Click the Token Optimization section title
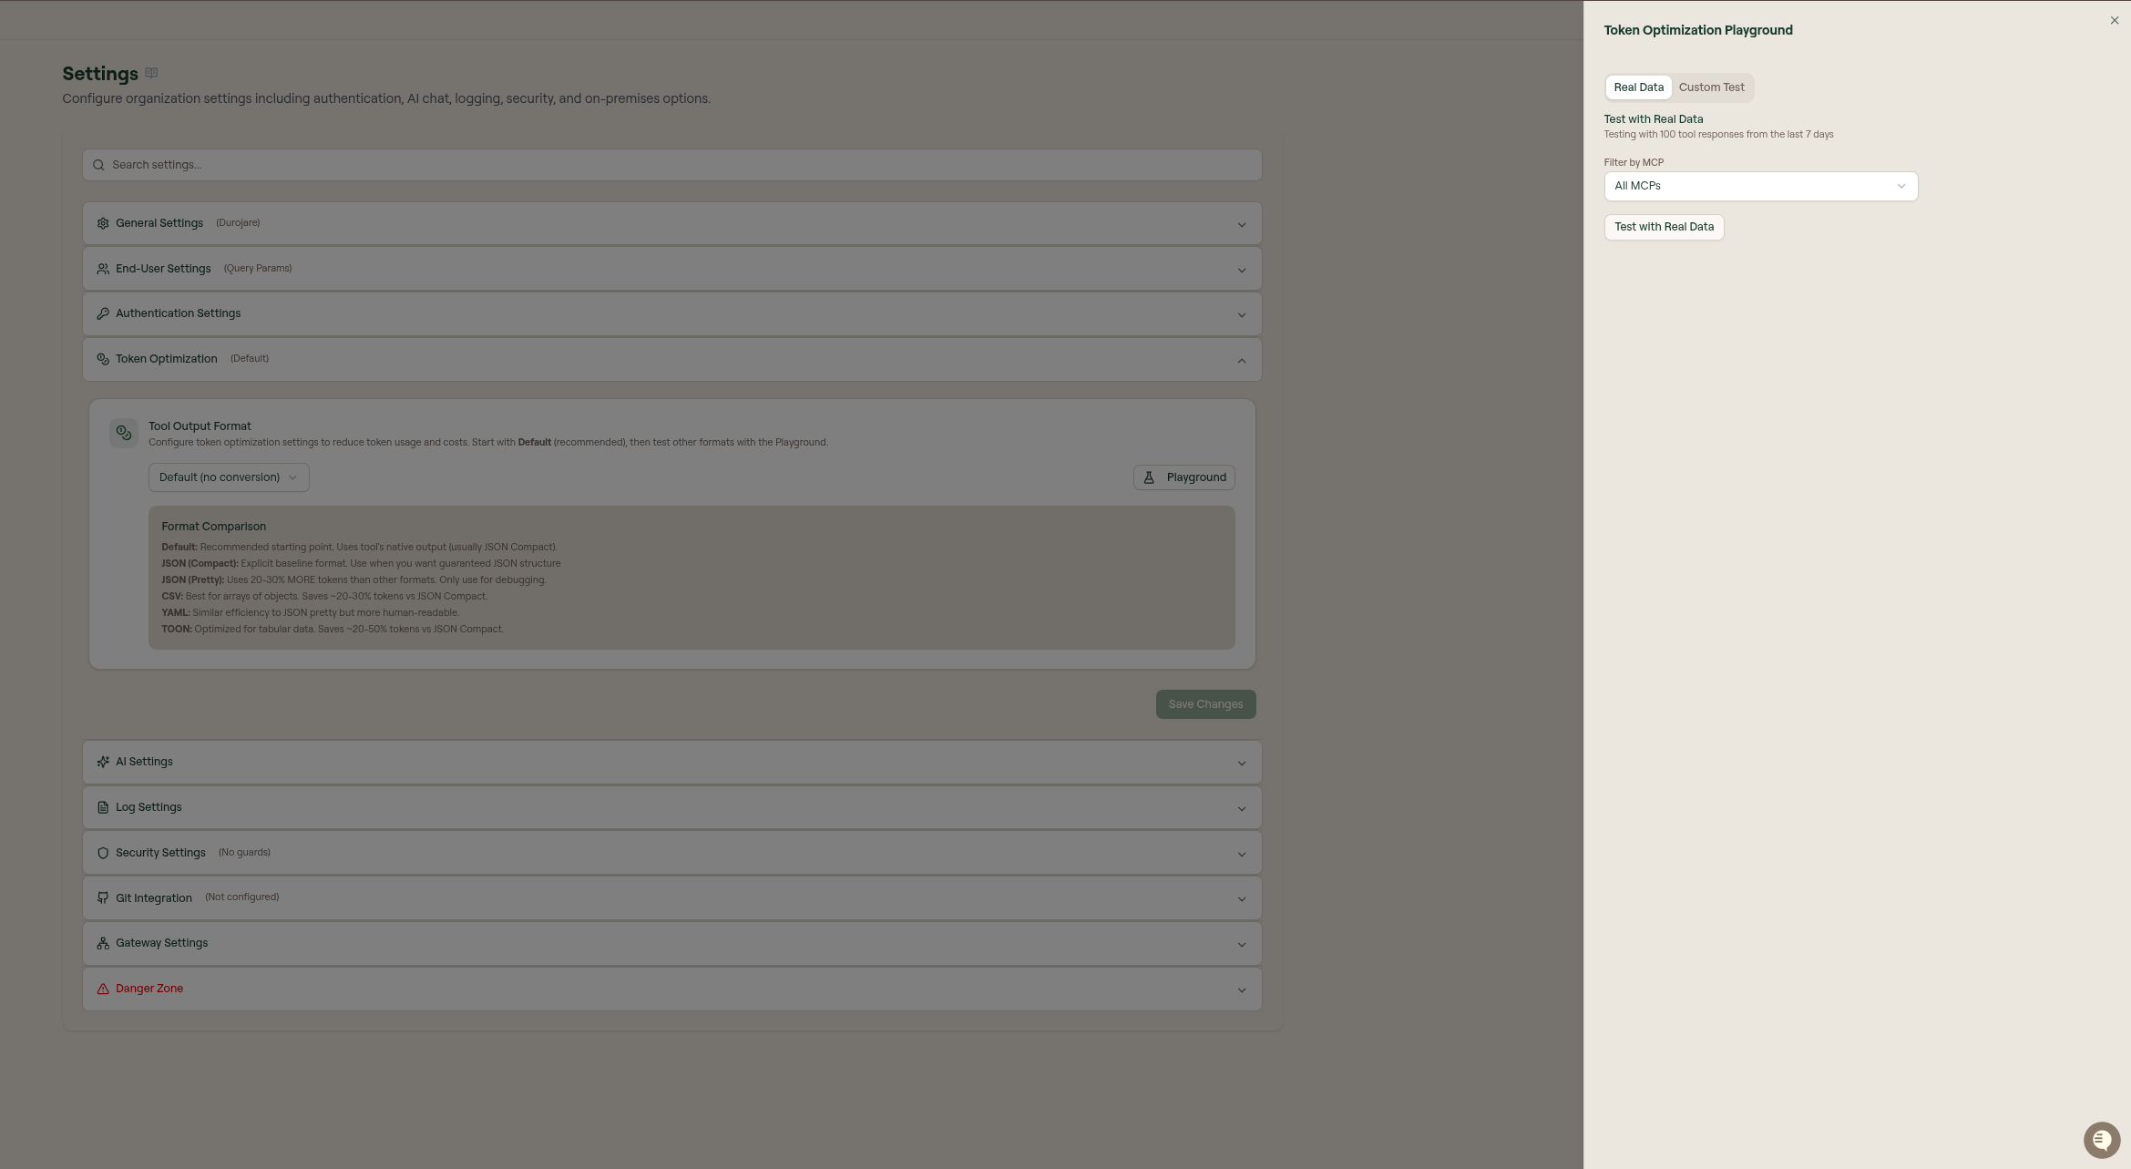2131x1169 pixels. [167, 359]
